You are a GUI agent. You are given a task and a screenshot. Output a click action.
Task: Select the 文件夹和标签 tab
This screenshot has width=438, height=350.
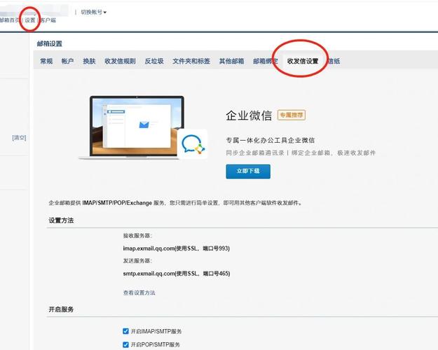pyautogui.click(x=191, y=61)
